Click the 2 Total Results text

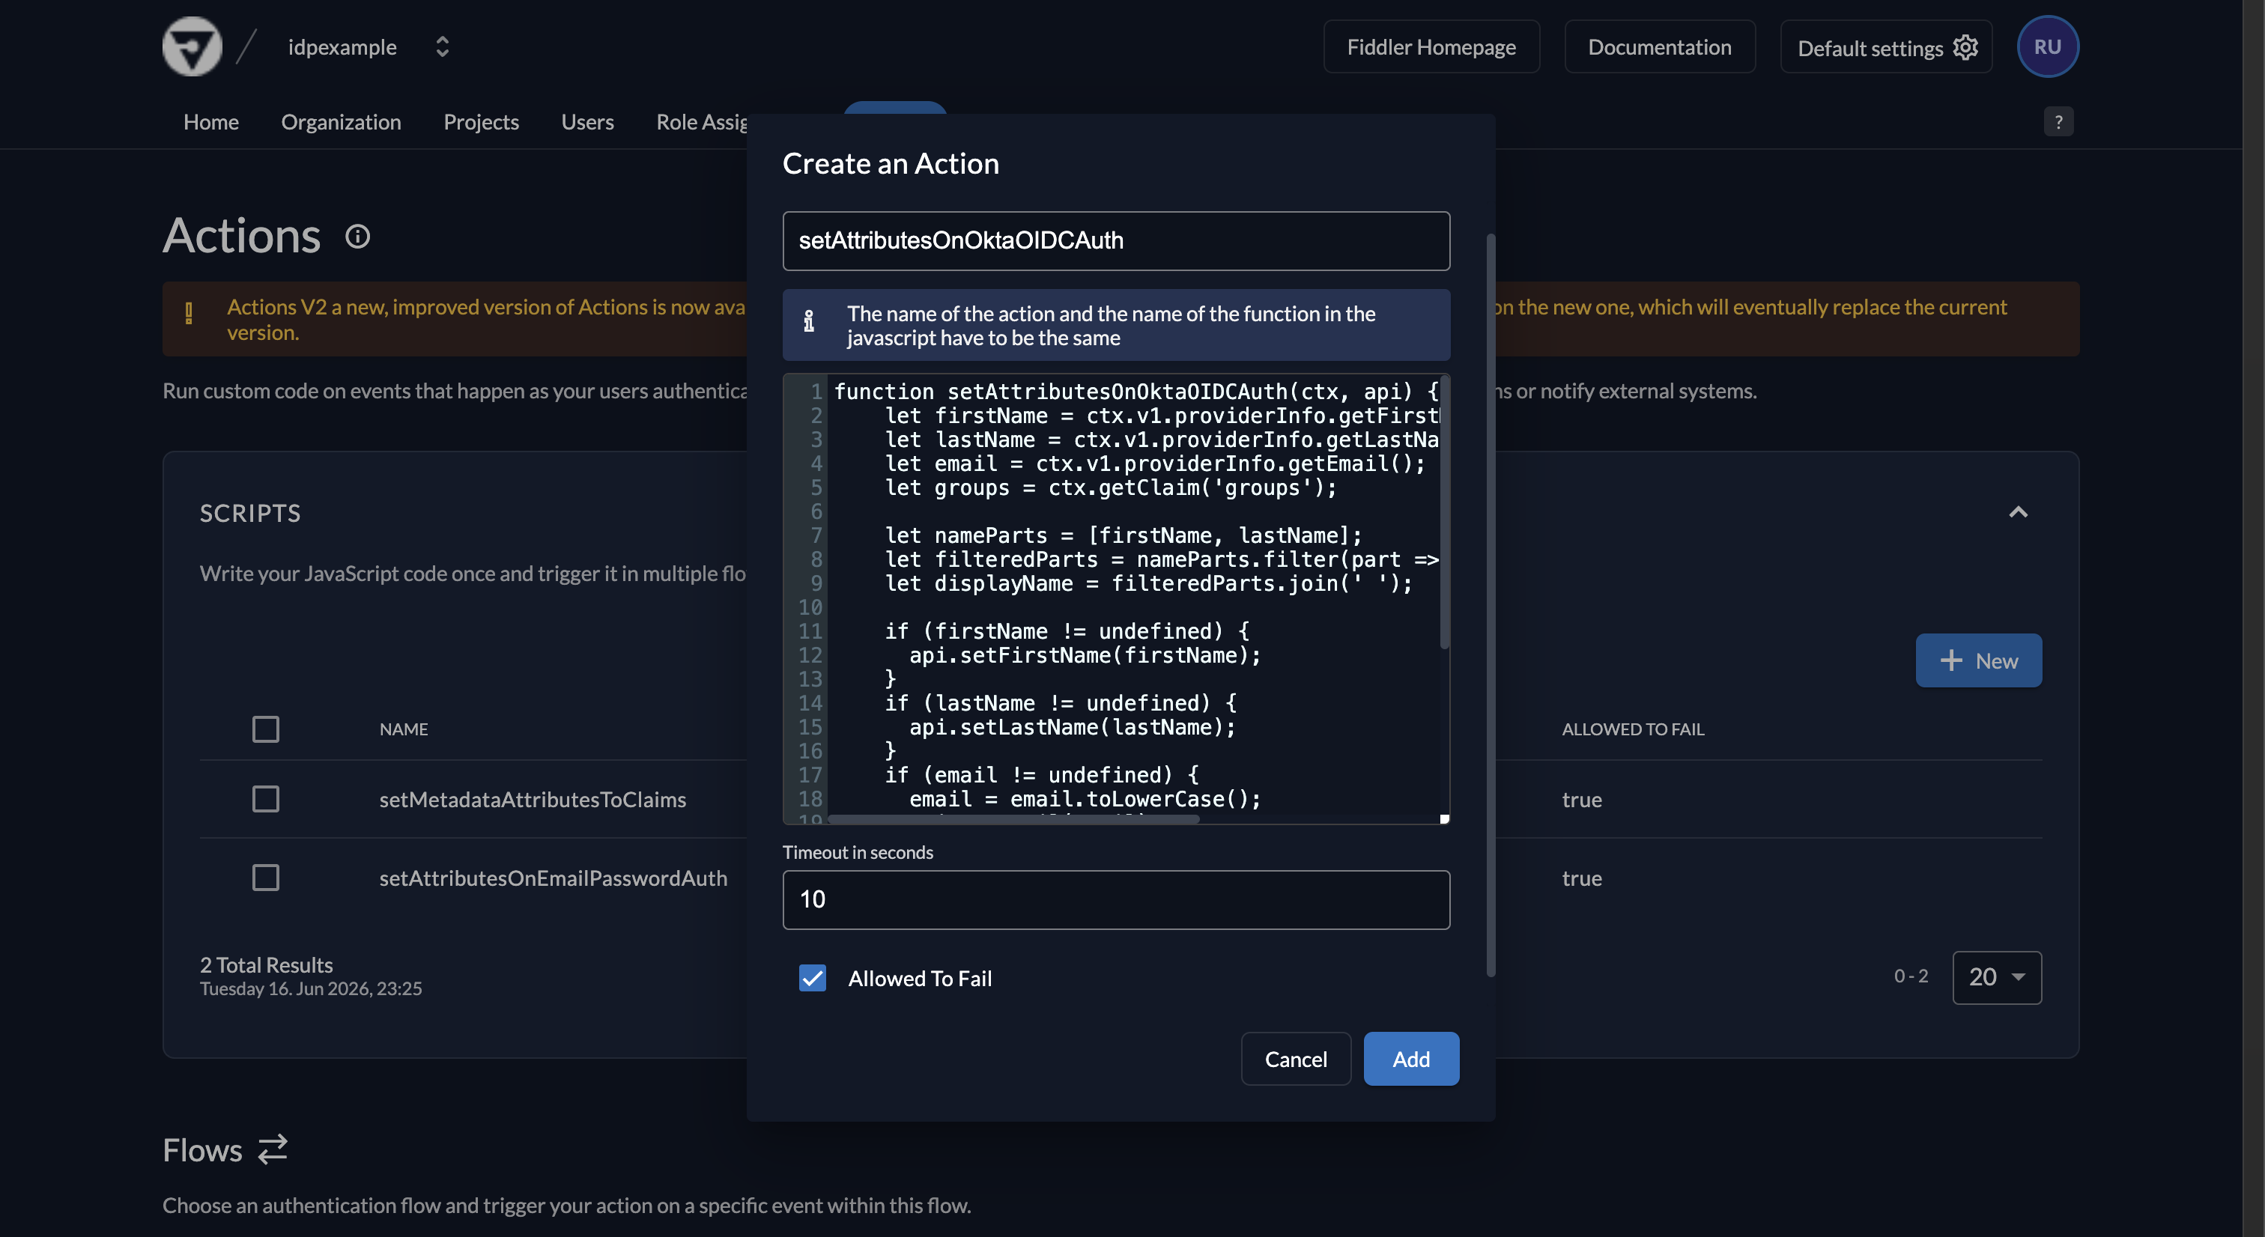pyautogui.click(x=266, y=964)
